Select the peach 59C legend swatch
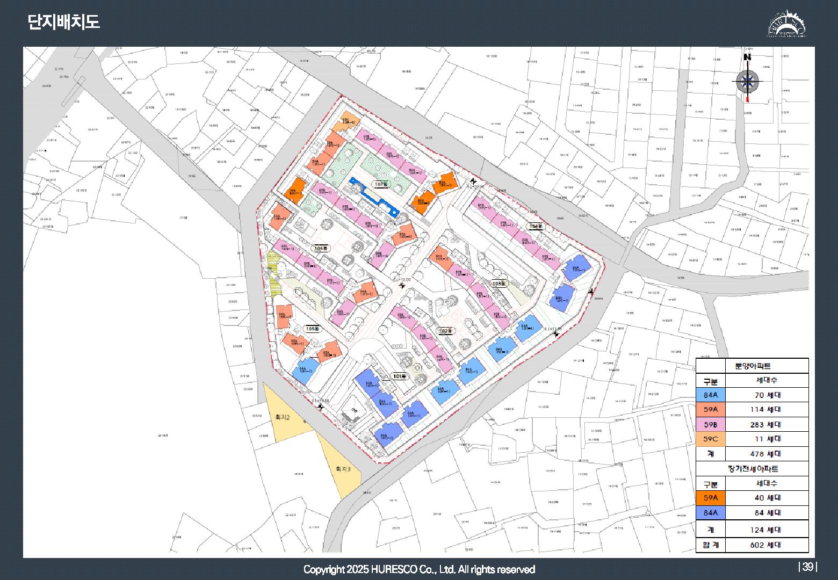 (x=711, y=439)
